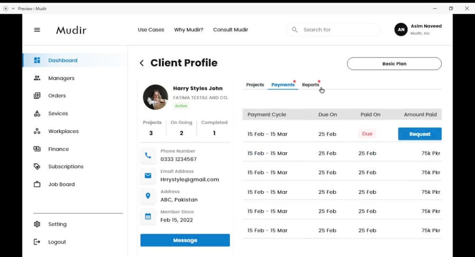This screenshot has height=257, width=475.
Task: Click FATIMA TEXTILE AND CO. company name
Action: click(200, 97)
